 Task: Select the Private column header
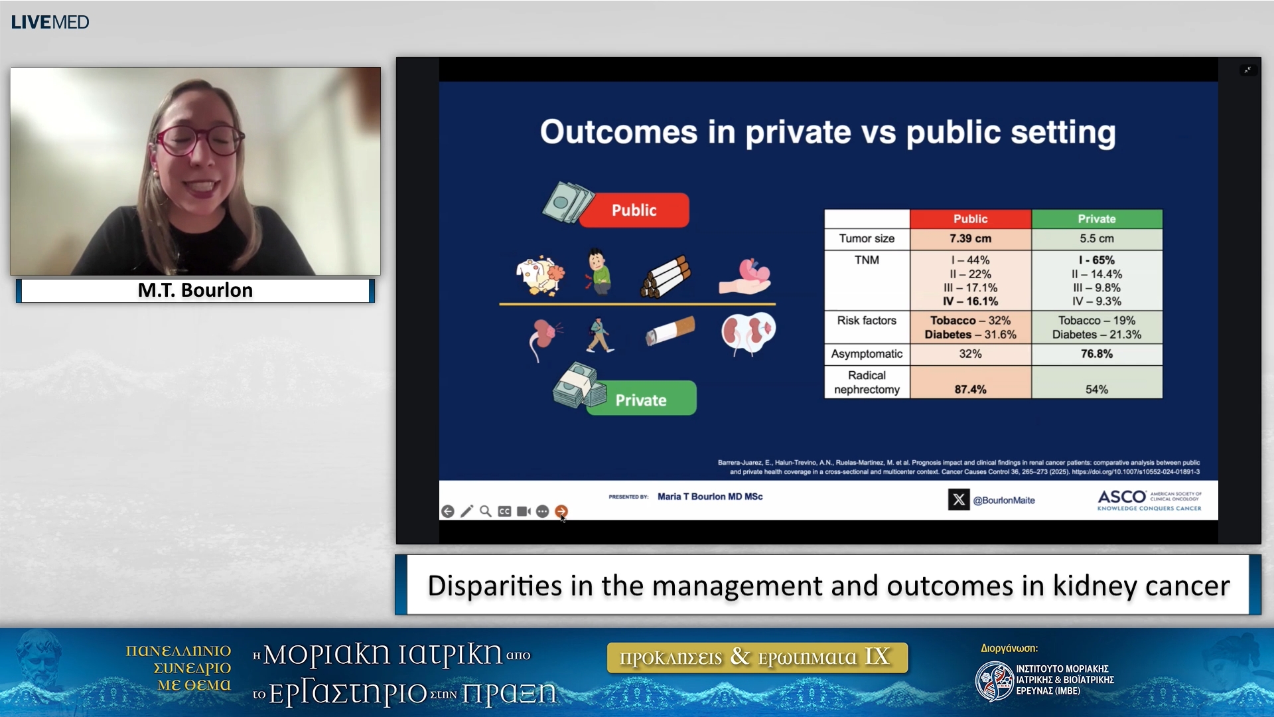(x=1097, y=219)
